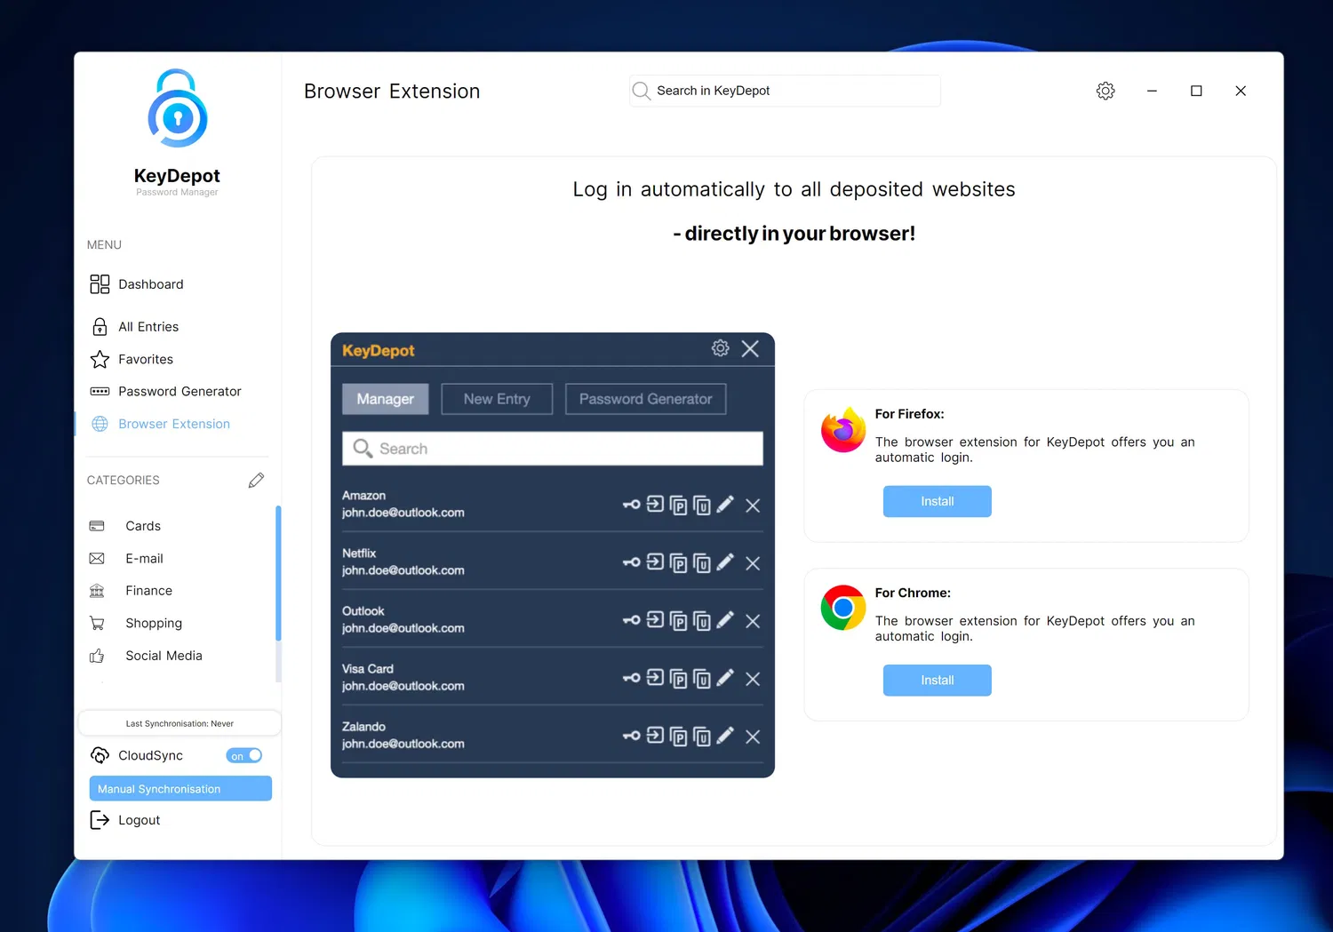Click the Firefox logo icon
The height and width of the screenshot is (932, 1333).
843,430
